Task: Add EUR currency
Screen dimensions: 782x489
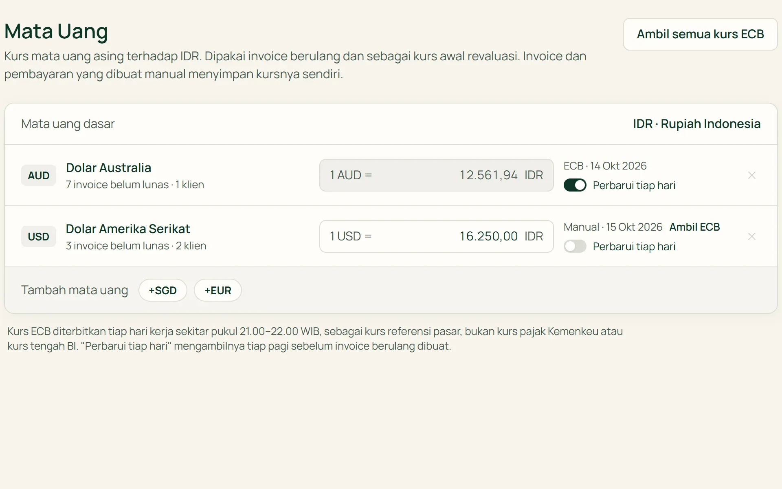Action: tap(217, 290)
